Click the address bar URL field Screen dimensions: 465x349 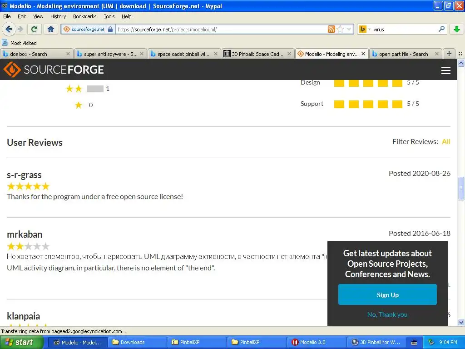(x=221, y=30)
